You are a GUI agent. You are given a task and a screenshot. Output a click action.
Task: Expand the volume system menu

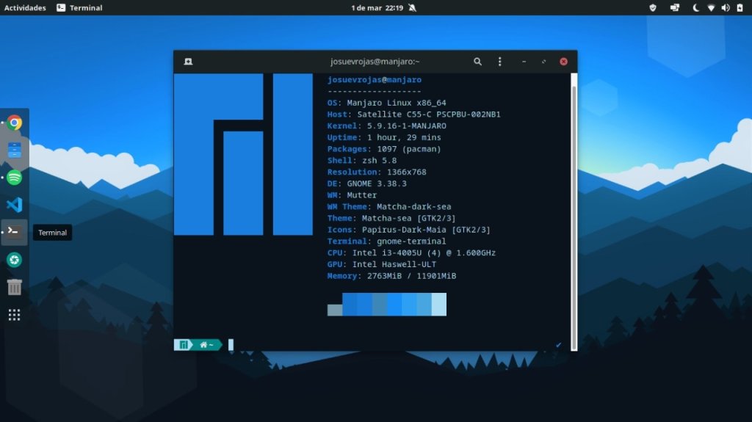(726, 8)
